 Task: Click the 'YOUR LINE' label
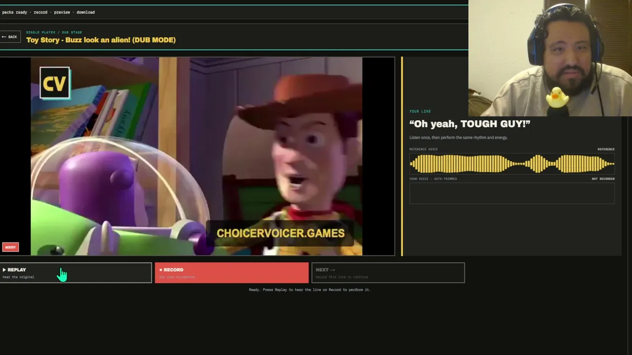click(x=420, y=111)
